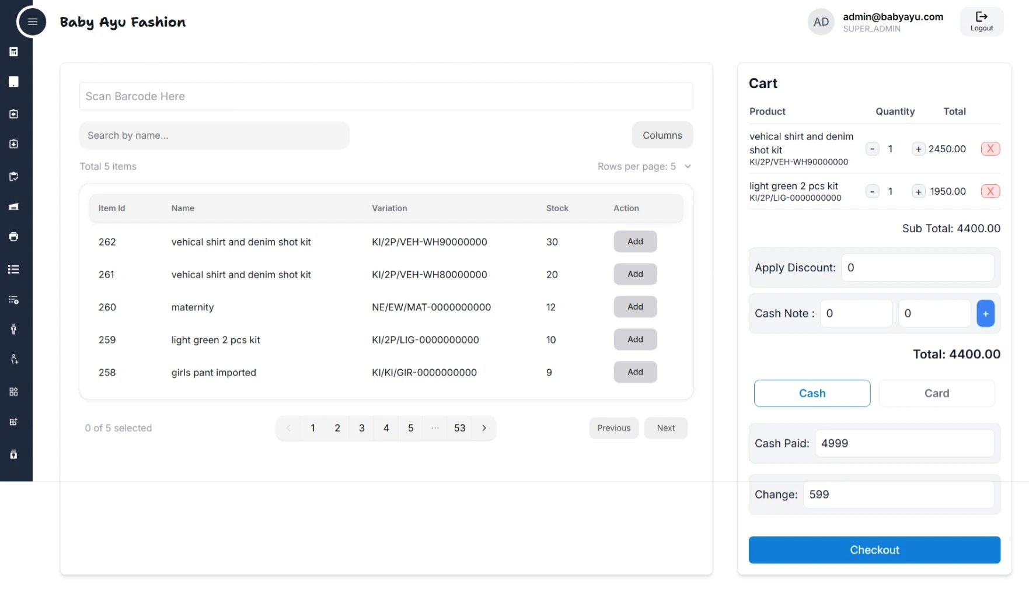Open the clipboard left-arrow sidebar icon

coord(13,114)
